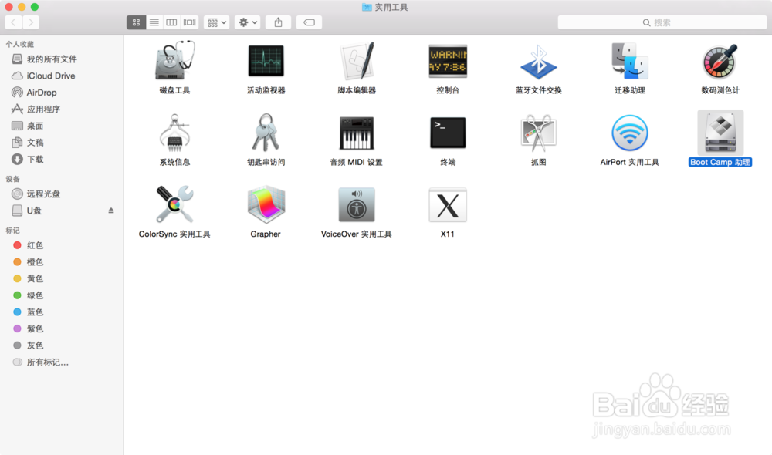This screenshot has width=772, height=455.
Task: Open AirPort 实用工具
Action: click(x=628, y=133)
